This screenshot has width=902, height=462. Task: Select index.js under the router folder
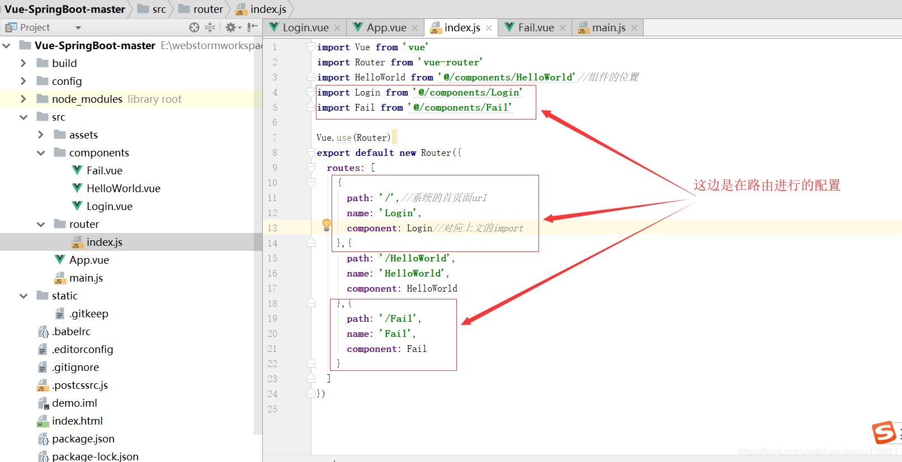point(104,242)
